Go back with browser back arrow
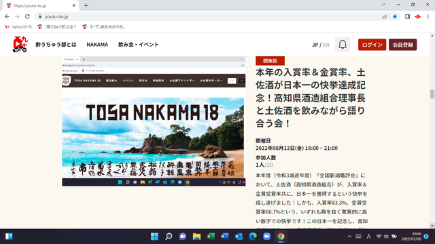 tap(7, 16)
